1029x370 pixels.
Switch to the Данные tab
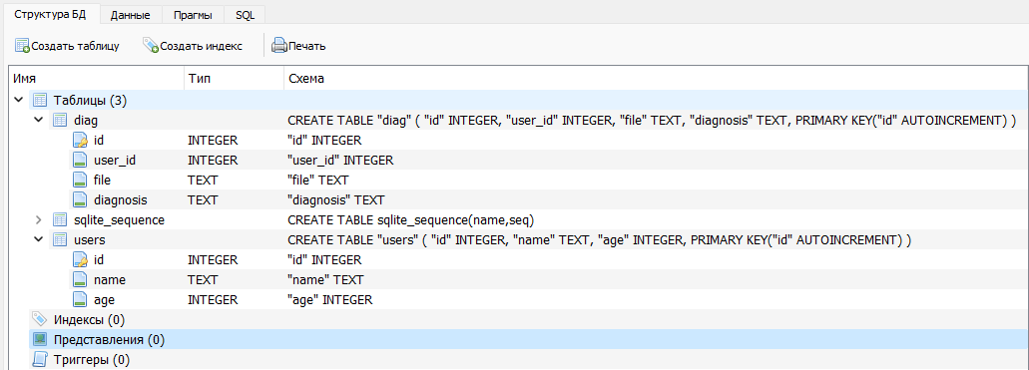130,15
